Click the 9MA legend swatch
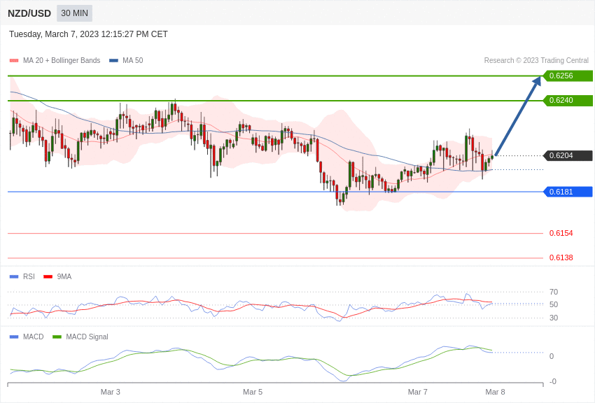 coord(48,277)
